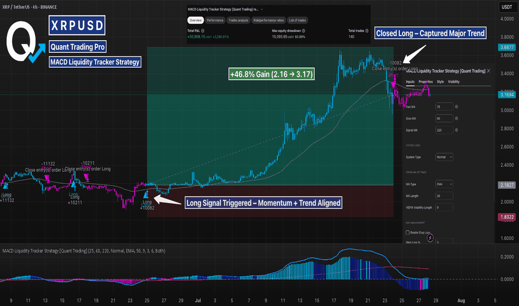
Task: Click the info icon beside Total P&L
Action: 203,31
